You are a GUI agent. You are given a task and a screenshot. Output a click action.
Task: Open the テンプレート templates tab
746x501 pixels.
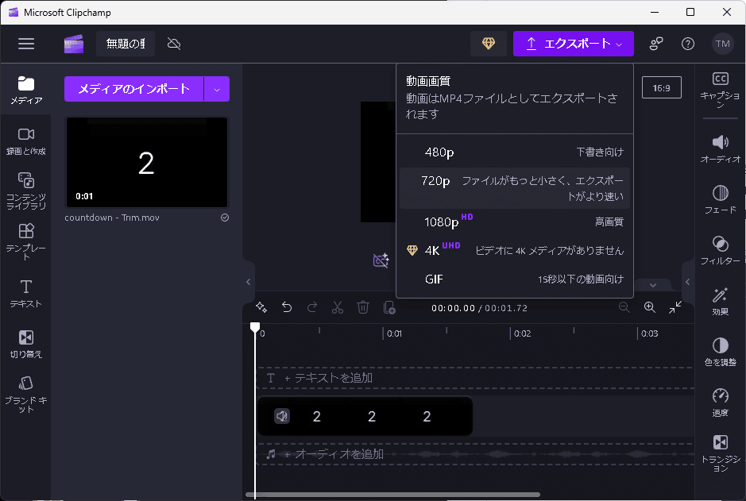pyautogui.click(x=26, y=242)
